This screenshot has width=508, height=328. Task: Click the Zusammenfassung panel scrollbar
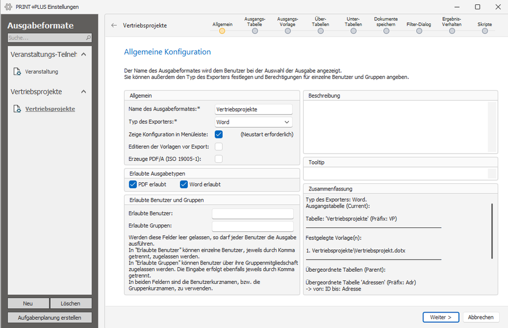coord(492,231)
